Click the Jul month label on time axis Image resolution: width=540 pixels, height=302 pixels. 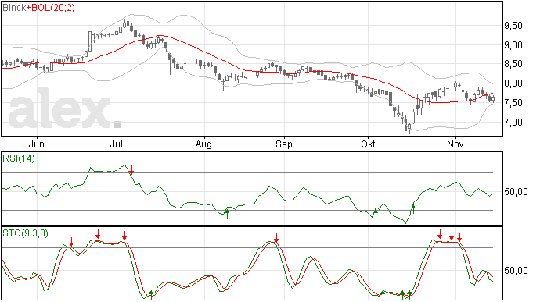[x=117, y=144]
